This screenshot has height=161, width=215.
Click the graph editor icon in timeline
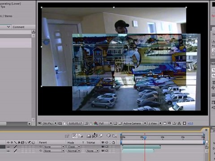(x=115, y=136)
